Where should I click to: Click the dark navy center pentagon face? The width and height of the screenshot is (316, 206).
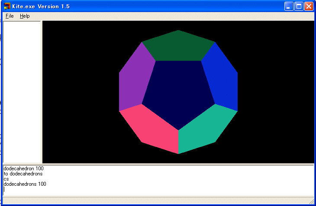point(178,93)
